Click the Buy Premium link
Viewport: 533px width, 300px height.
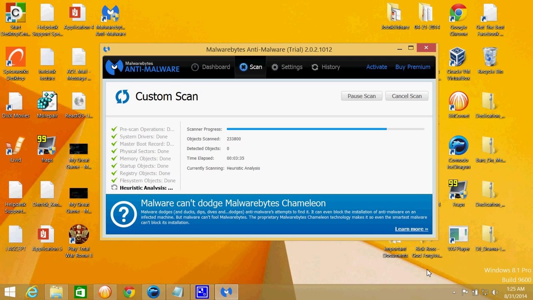point(413,67)
